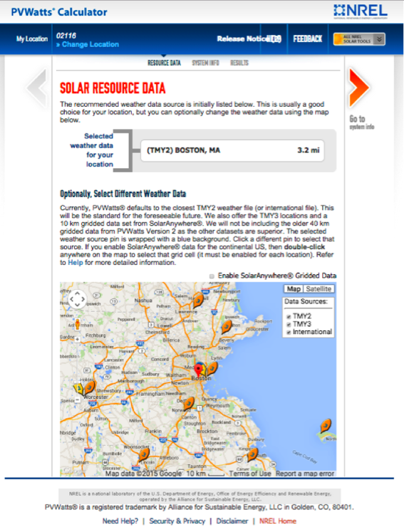Viewport: 404px width, 527px height.
Task: Switch to the System Info tab
Action: 205,63
